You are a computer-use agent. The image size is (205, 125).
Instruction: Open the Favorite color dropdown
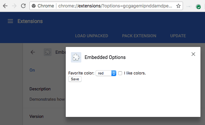[x=106, y=73]
